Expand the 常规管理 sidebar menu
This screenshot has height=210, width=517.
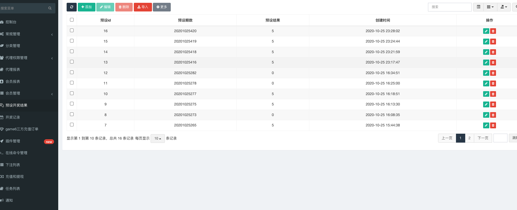(x=29, y=34)
